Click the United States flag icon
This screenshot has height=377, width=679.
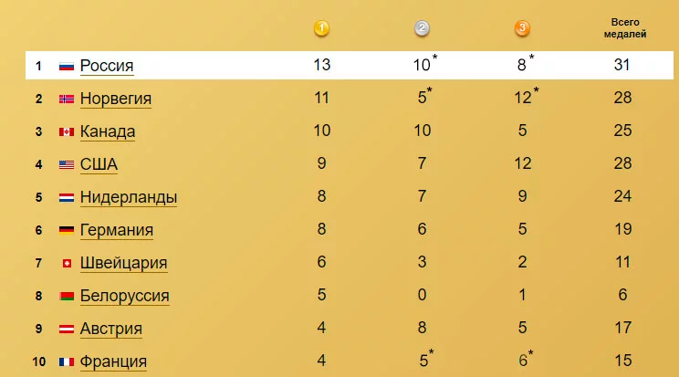[67, 164]
